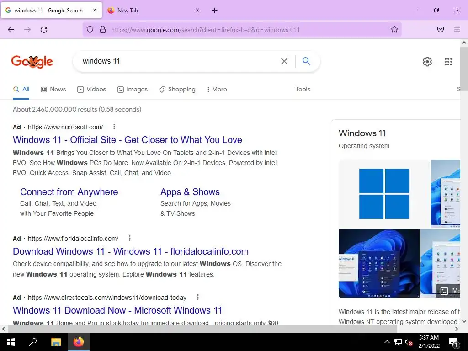Click the horizontal scrollbar right arrow
Screen dimensions: 468x351
pyautogui.click(x=457, y=329)
